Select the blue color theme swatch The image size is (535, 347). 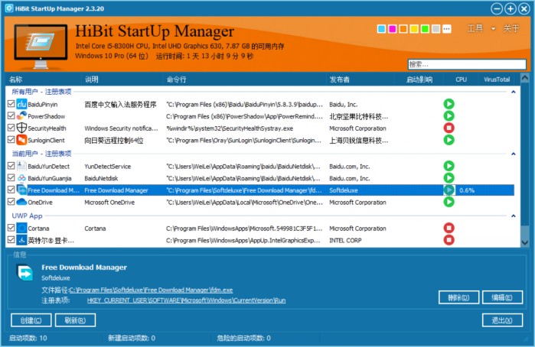coord(381,29)
